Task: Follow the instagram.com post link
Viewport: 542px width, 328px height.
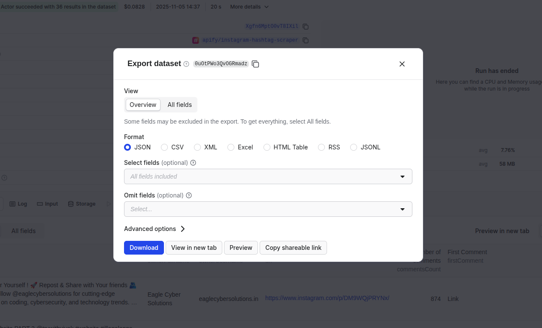Action: tap(327, 298)
